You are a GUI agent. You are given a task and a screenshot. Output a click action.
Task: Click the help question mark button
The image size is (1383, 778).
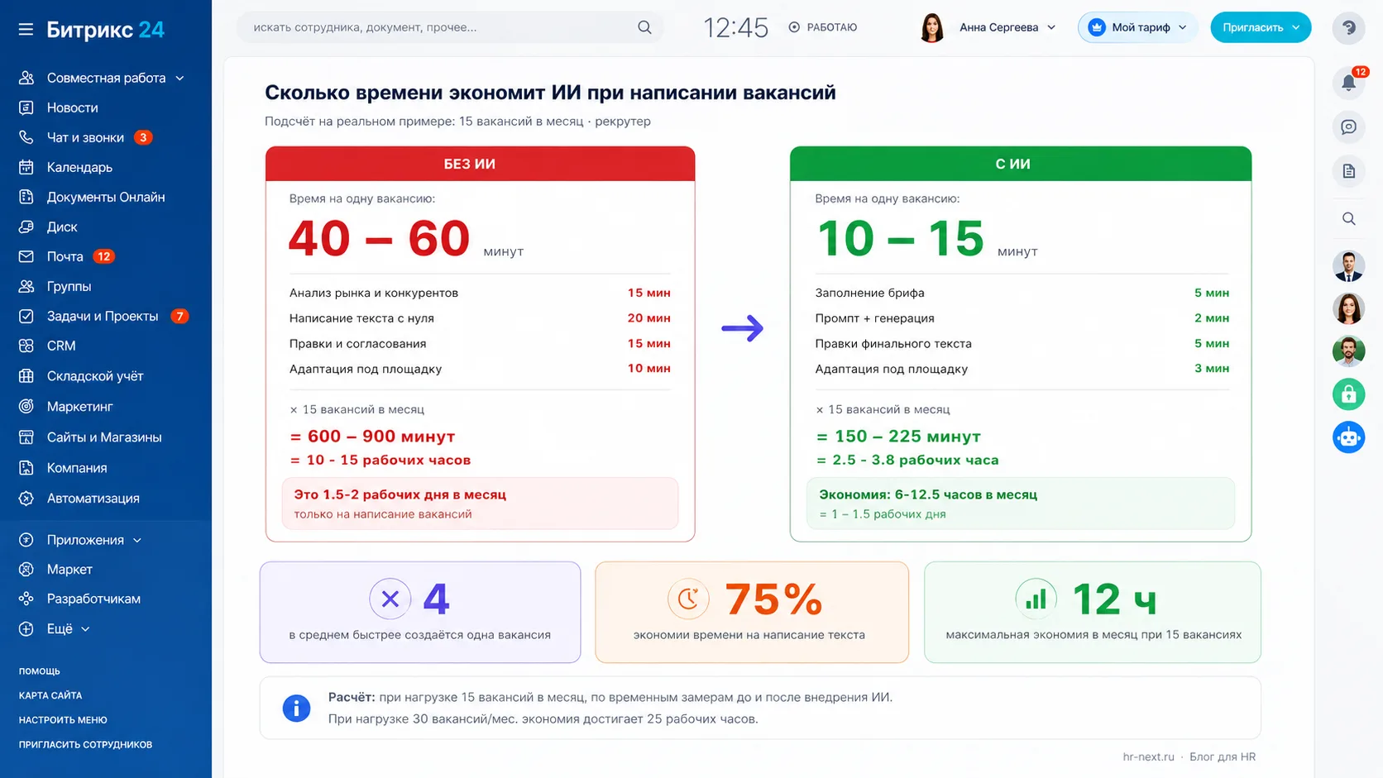pyautogui.click(x=1349, y=28)
